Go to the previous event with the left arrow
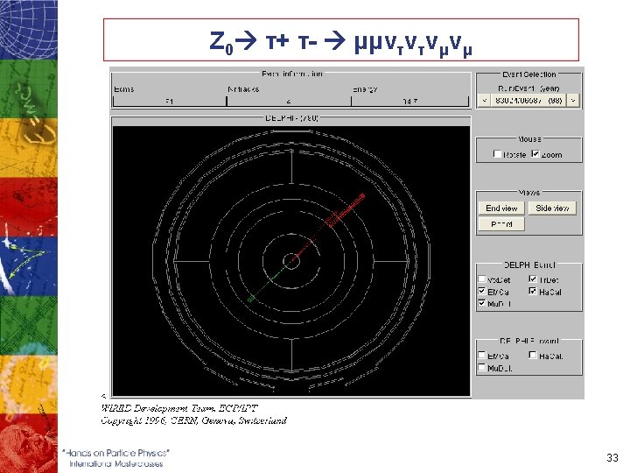630x473 pixels. [484, 100]
